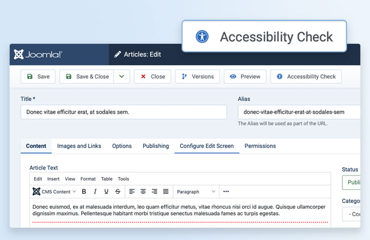Click inside the article text body
The height and width of the screenshot is (240, 370).
(180, 213)
